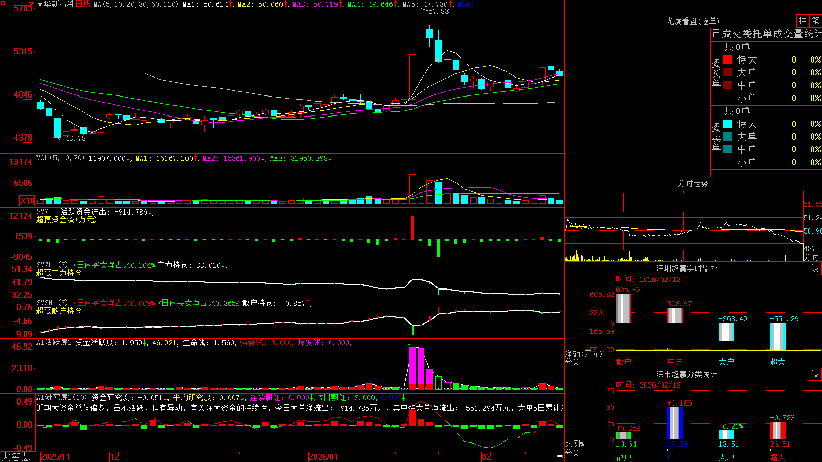Click the 12 month marker on timeline

[x=115, y=457]
